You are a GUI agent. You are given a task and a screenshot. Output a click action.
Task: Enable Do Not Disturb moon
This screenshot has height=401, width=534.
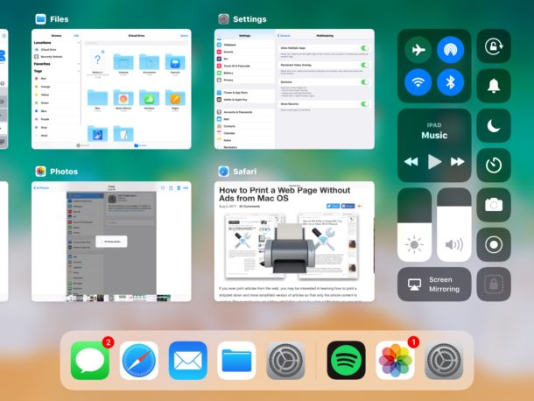[x=494, y=126]
